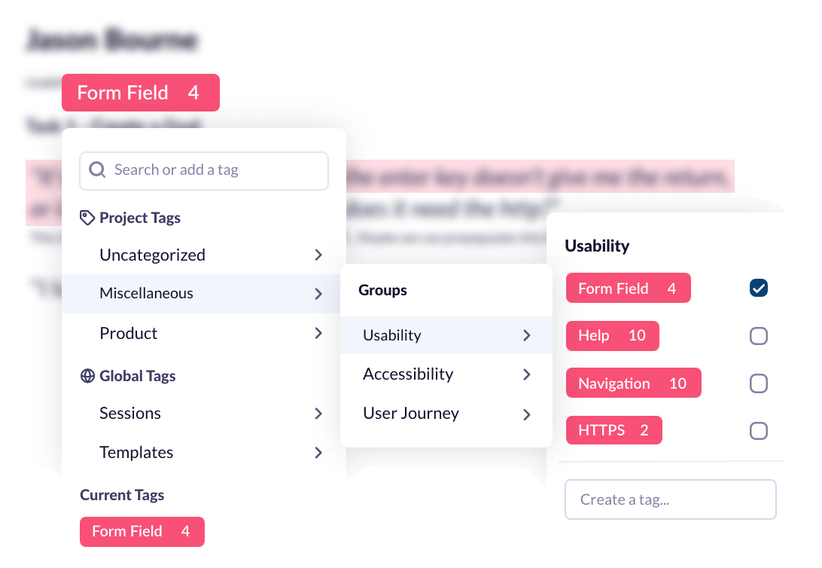Expand the Uncategorized project tag
Screen dimensions: 822x568
tap(318, 255)
